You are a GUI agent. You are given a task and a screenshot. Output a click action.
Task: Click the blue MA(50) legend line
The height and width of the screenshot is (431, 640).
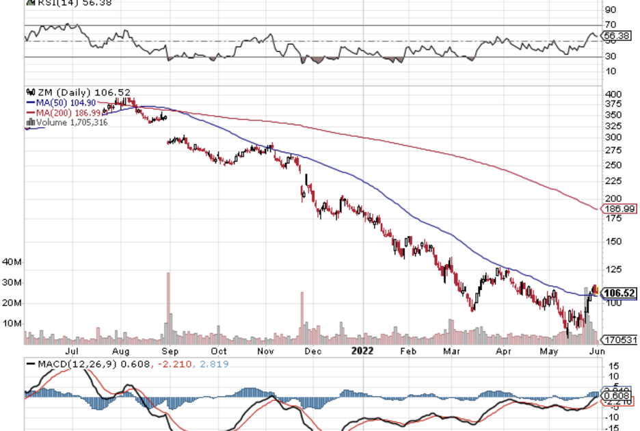31,103
